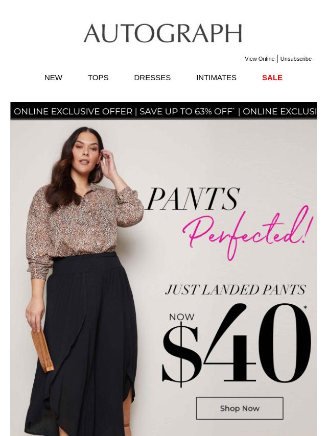Image resolution: width=327 pixels, height=436 pixels.
Task: Click the asterisk beside the $40 price
Action: point(306,307)
